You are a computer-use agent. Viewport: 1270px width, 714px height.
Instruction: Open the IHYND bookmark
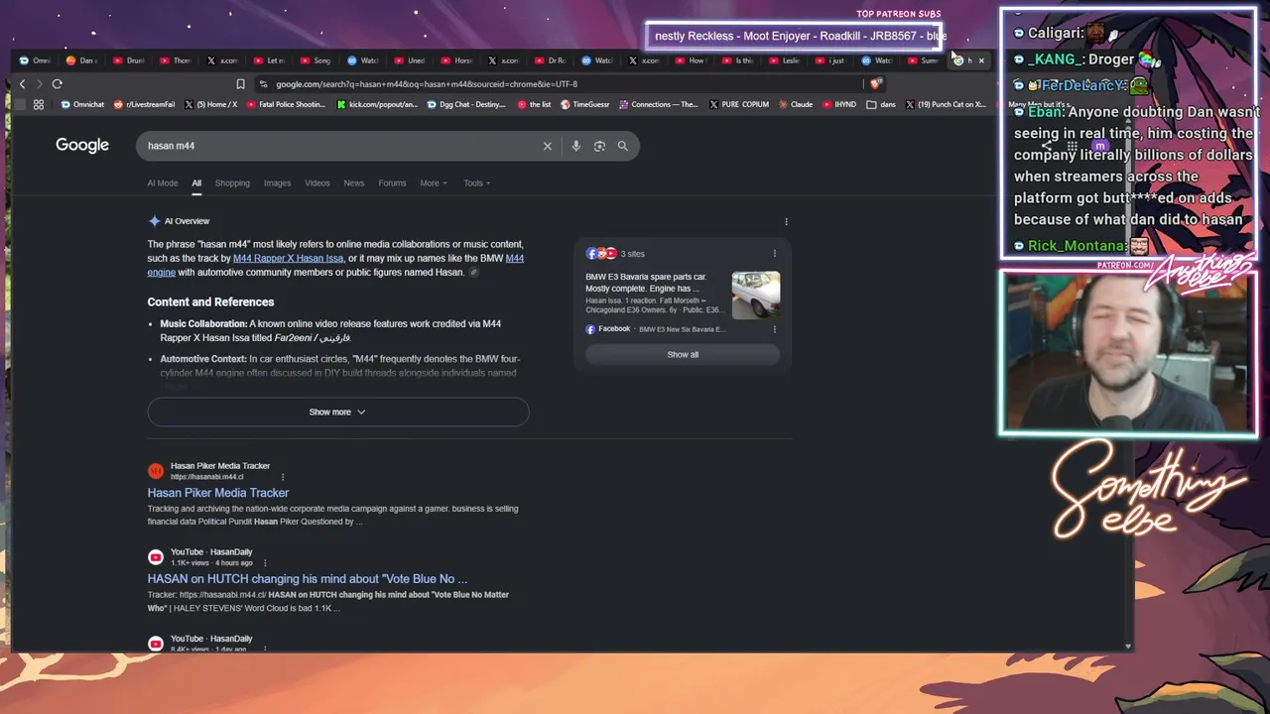(839, 104)
